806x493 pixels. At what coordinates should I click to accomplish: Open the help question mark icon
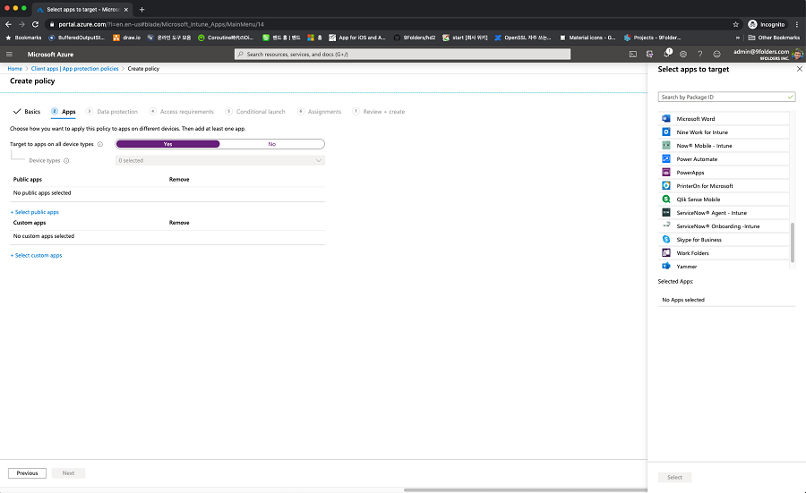[x=699, y=54]
